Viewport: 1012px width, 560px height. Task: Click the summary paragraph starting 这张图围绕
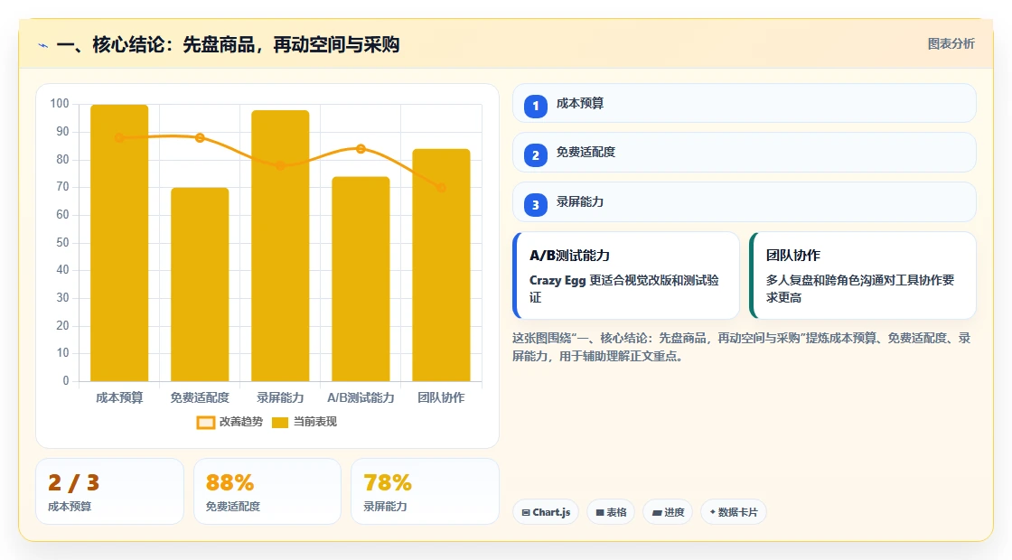click(742, 347)
